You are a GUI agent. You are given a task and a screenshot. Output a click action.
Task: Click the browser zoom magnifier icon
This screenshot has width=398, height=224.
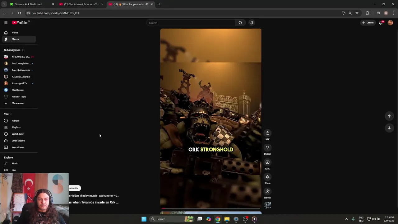click(x=350, y=13)
